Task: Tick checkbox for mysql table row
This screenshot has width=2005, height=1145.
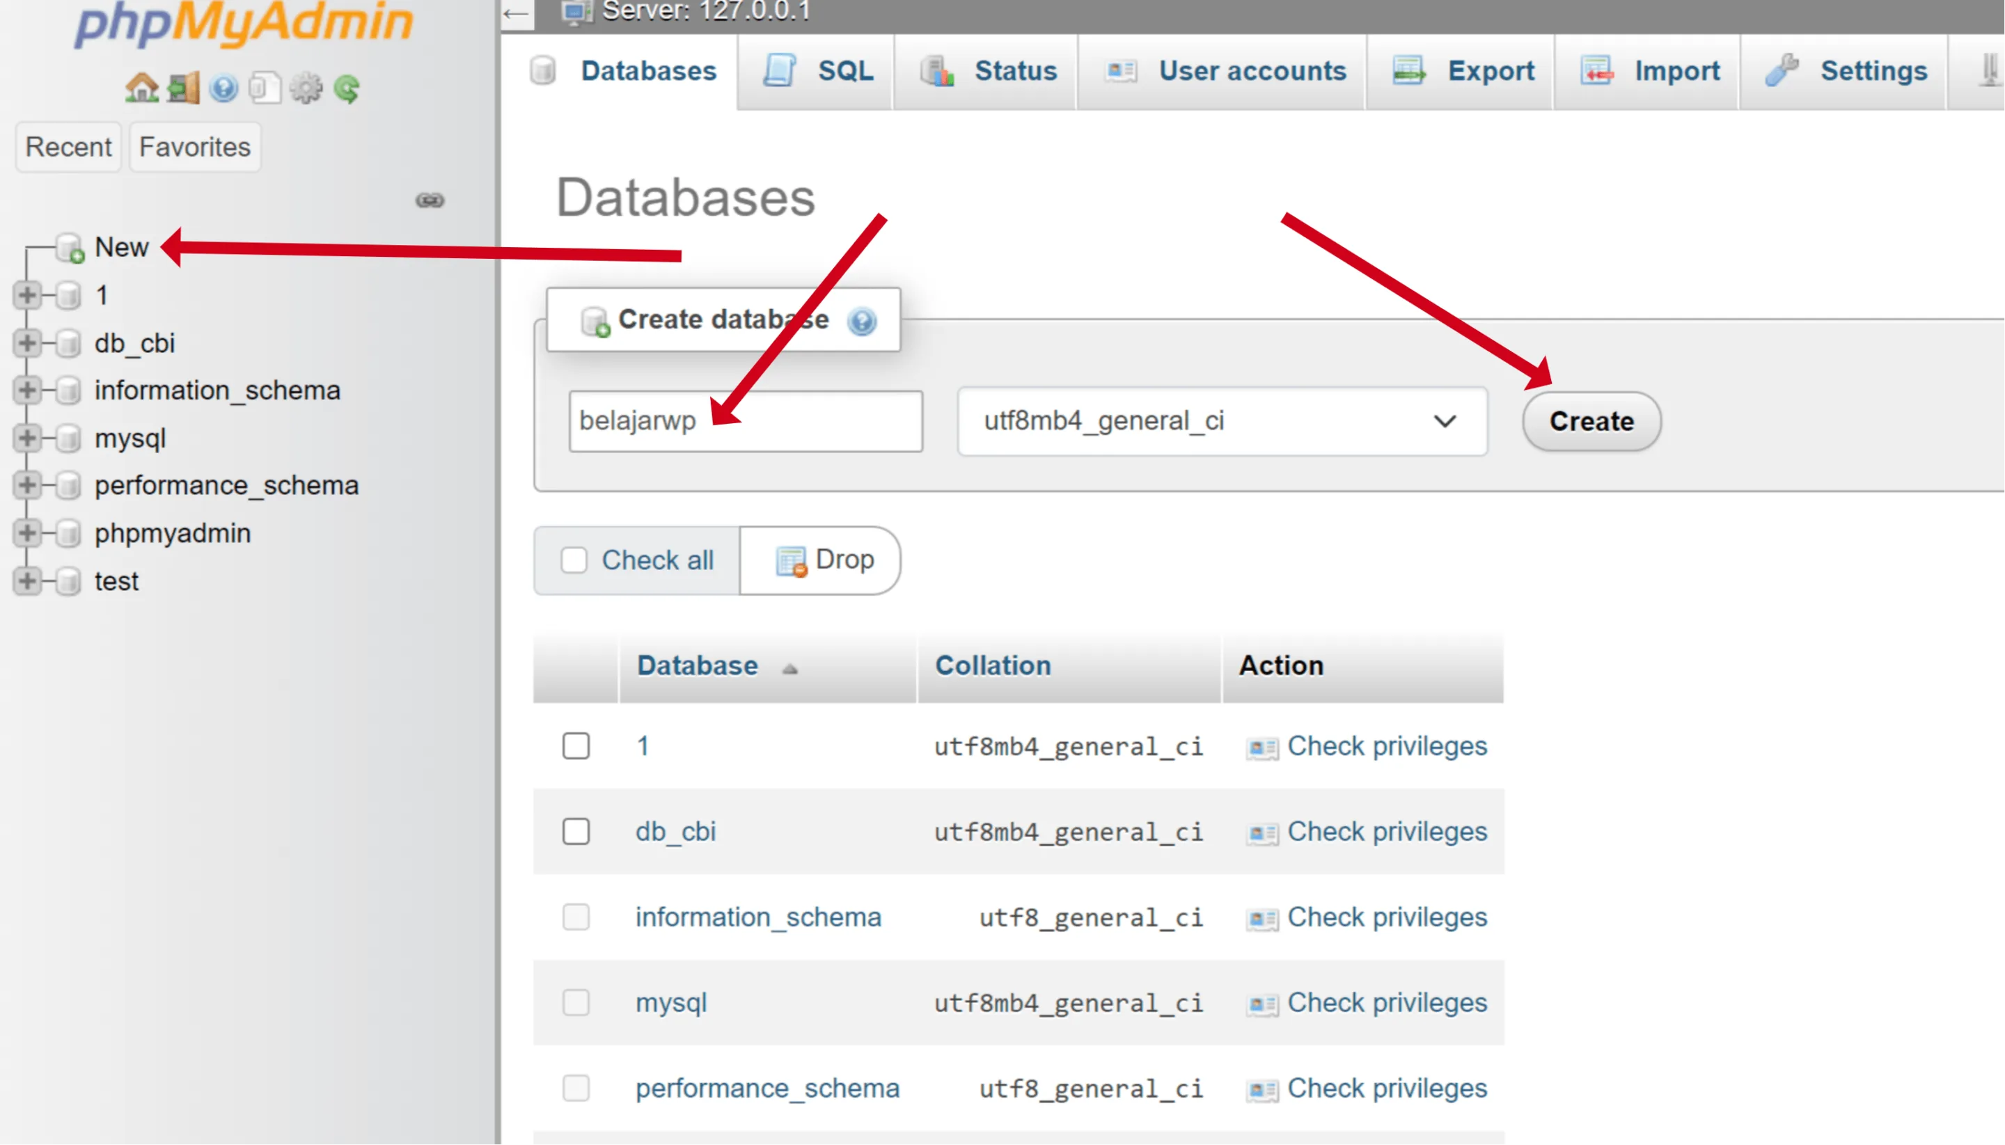Action: click(x=576, y=1004)
